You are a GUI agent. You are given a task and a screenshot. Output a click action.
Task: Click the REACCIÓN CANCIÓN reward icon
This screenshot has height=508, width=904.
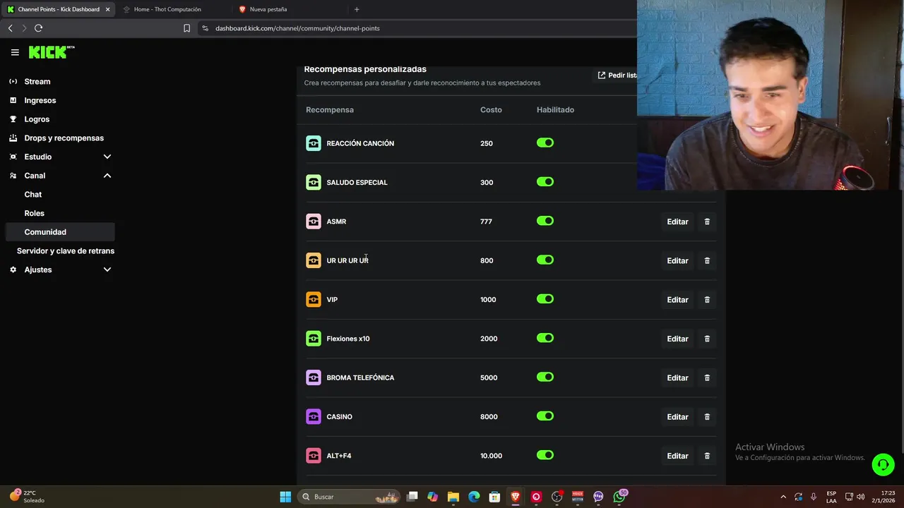[314, 143]
